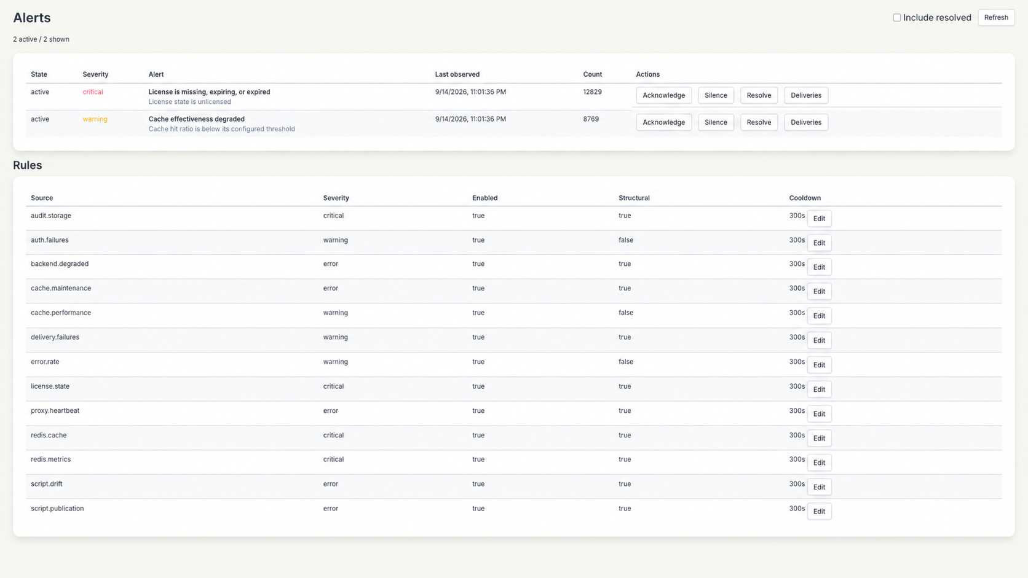
Task: Resolve the License missing alert
Action: pos(759,95)
